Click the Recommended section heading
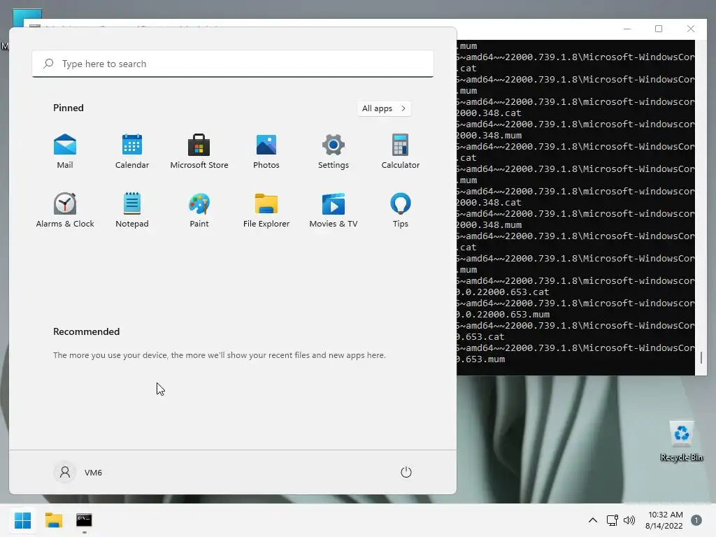Screen dimensions: 716x537 point(86,331)
